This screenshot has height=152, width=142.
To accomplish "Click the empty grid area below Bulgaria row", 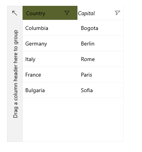I will point(50,120).
